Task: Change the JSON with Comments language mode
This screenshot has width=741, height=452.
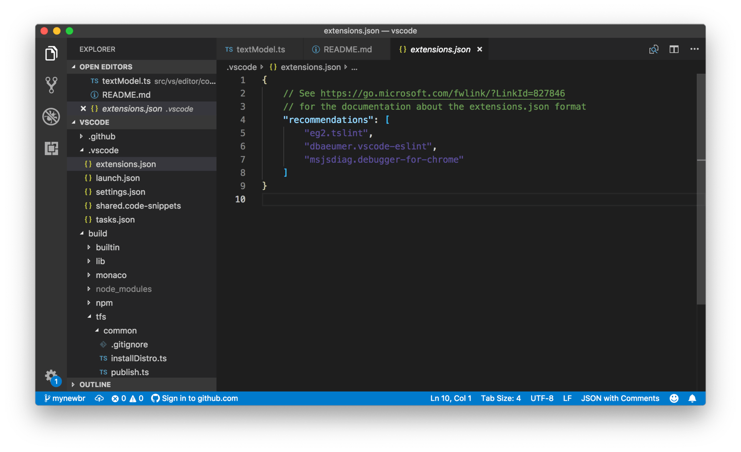Action: pos(620,398)
